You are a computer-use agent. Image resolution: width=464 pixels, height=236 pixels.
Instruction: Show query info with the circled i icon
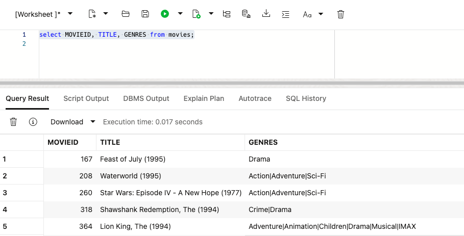coord(33,122)
